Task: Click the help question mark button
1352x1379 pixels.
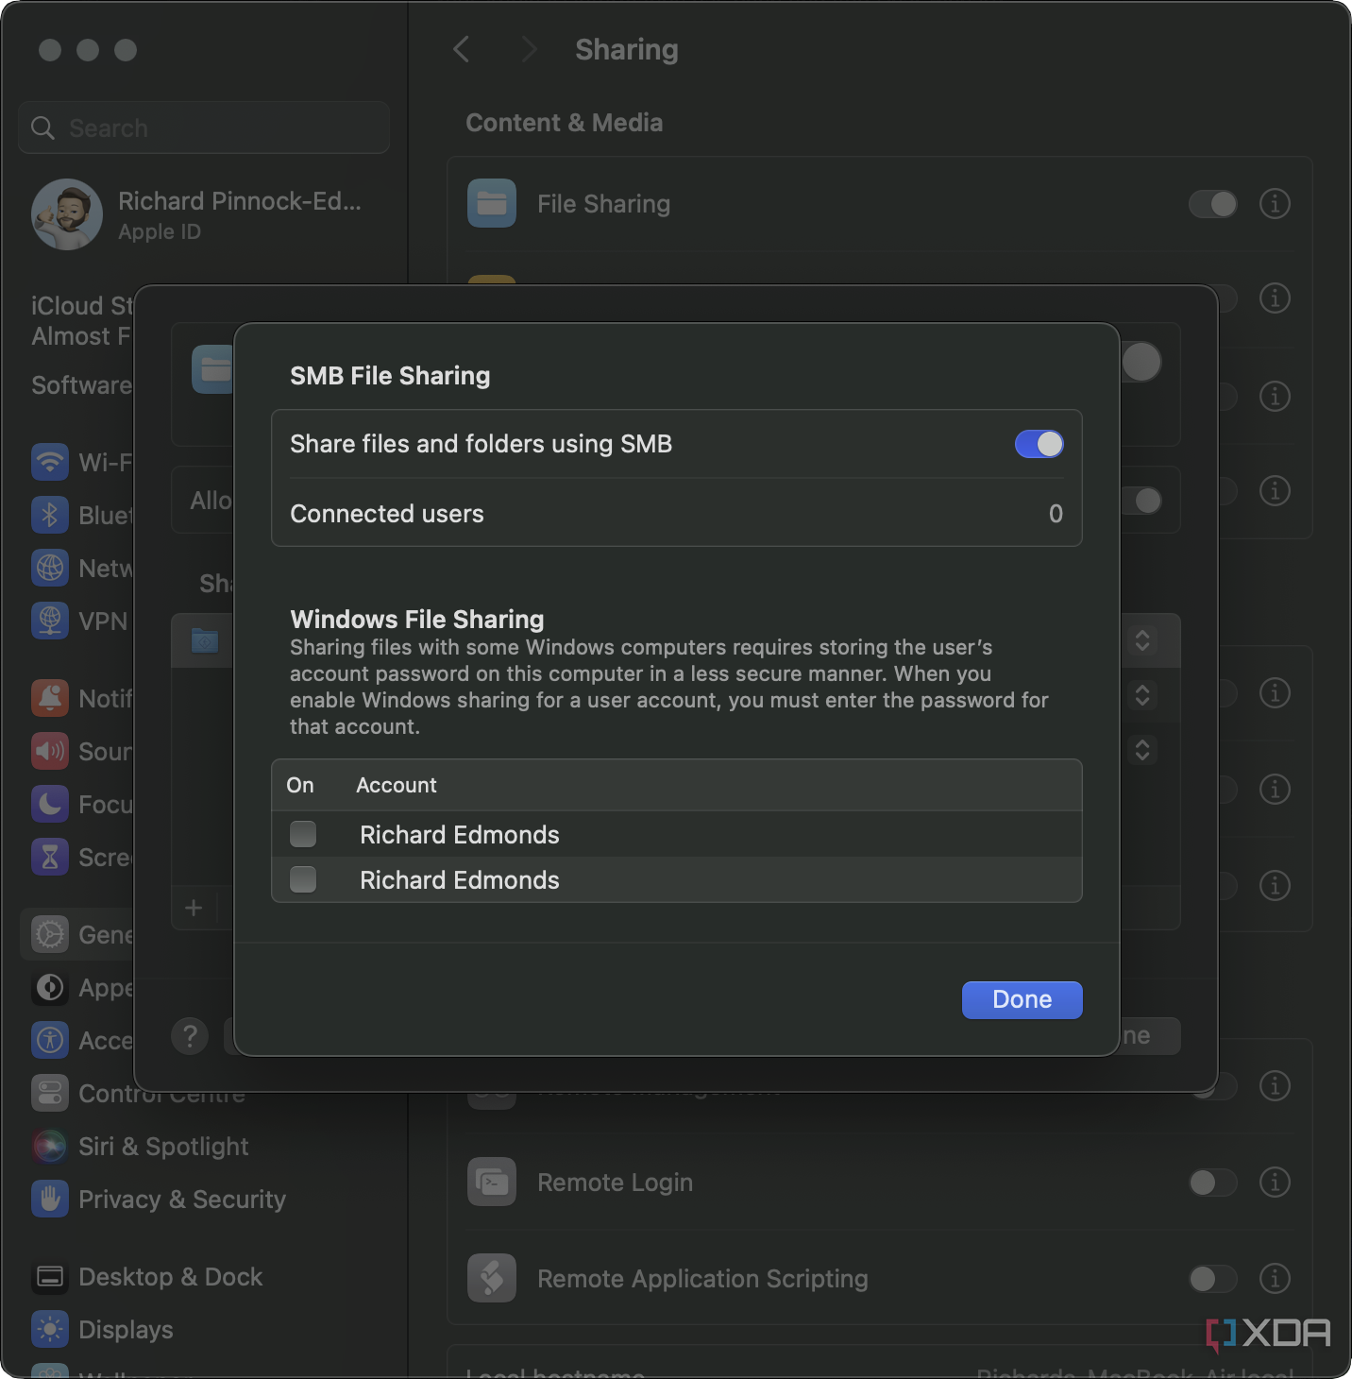Action: pyautogui.click(x=190, y=1036)
